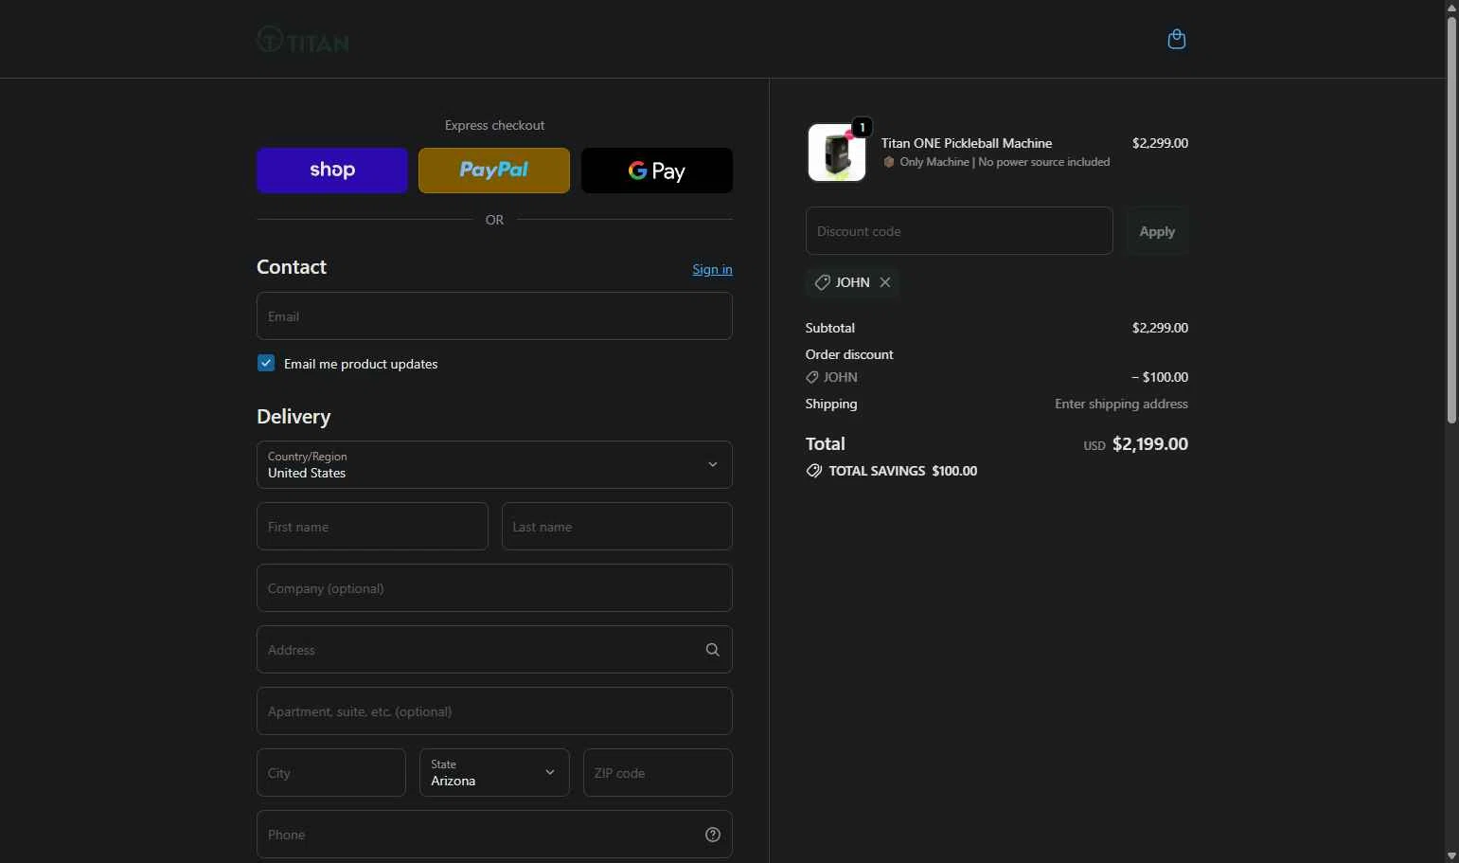Focus the ZIP code field
1459x863 pixels.
coord(658,773)
